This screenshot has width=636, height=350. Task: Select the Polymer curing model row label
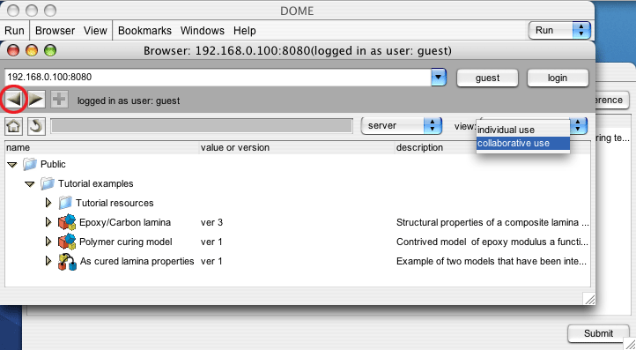click(x=126, y=242)
